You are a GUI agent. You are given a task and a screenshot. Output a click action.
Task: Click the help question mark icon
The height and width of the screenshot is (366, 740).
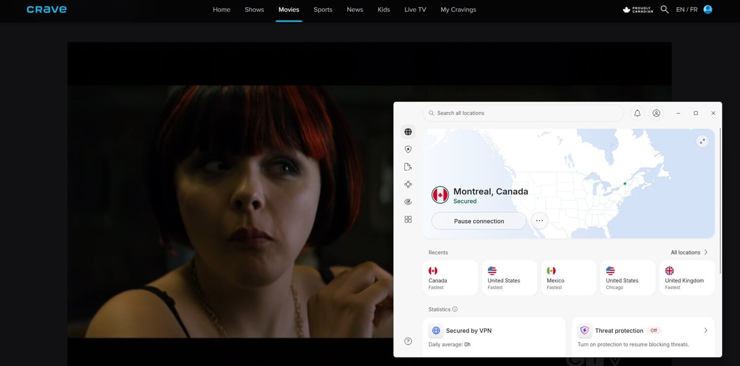[x=408, y=341]
